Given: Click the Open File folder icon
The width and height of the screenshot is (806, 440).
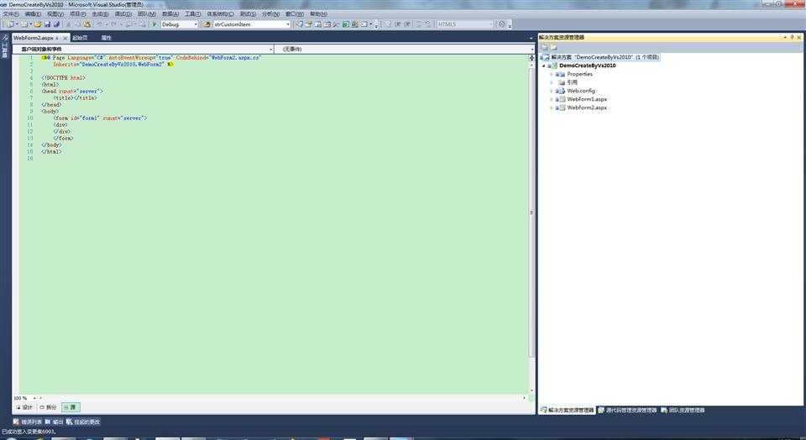Looking at the screenshot, I should pos(38,24).
